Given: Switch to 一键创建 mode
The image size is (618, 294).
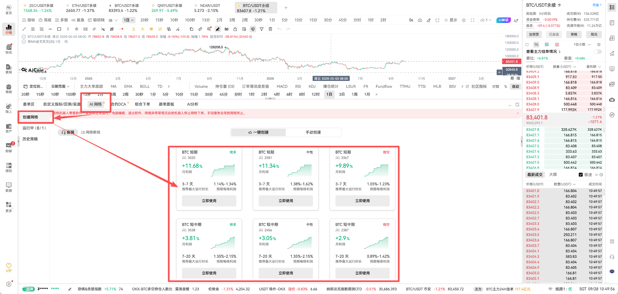Looking at the screenshot, I should click(258, 132).
